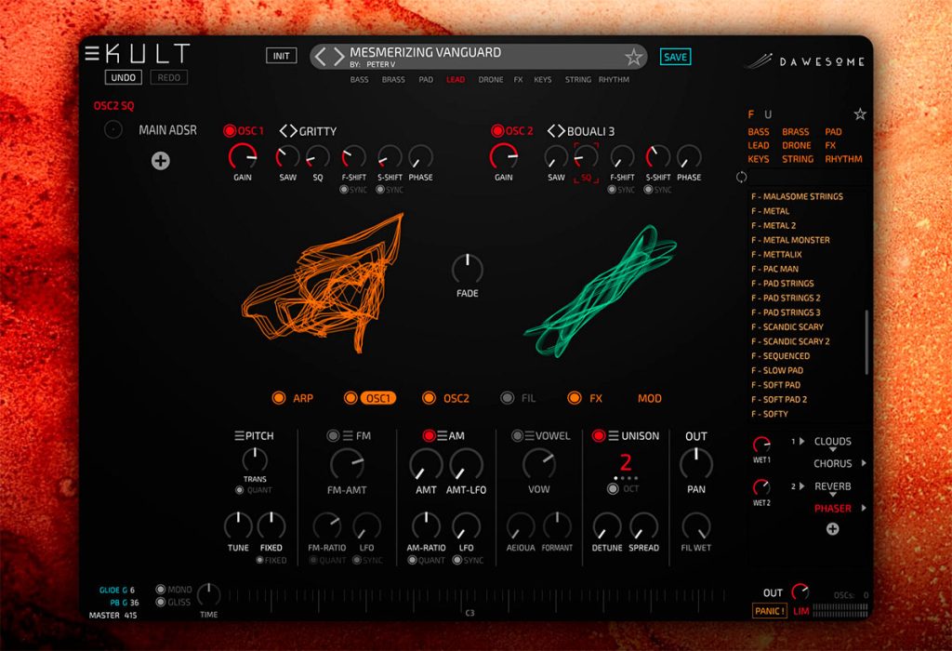Toggle the FIL enable button
This screenshot has height=651, width=952.
pos(507,398)
